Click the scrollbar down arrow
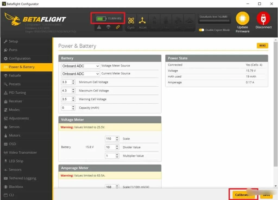The image size is (278, 200). click(276, 186)
